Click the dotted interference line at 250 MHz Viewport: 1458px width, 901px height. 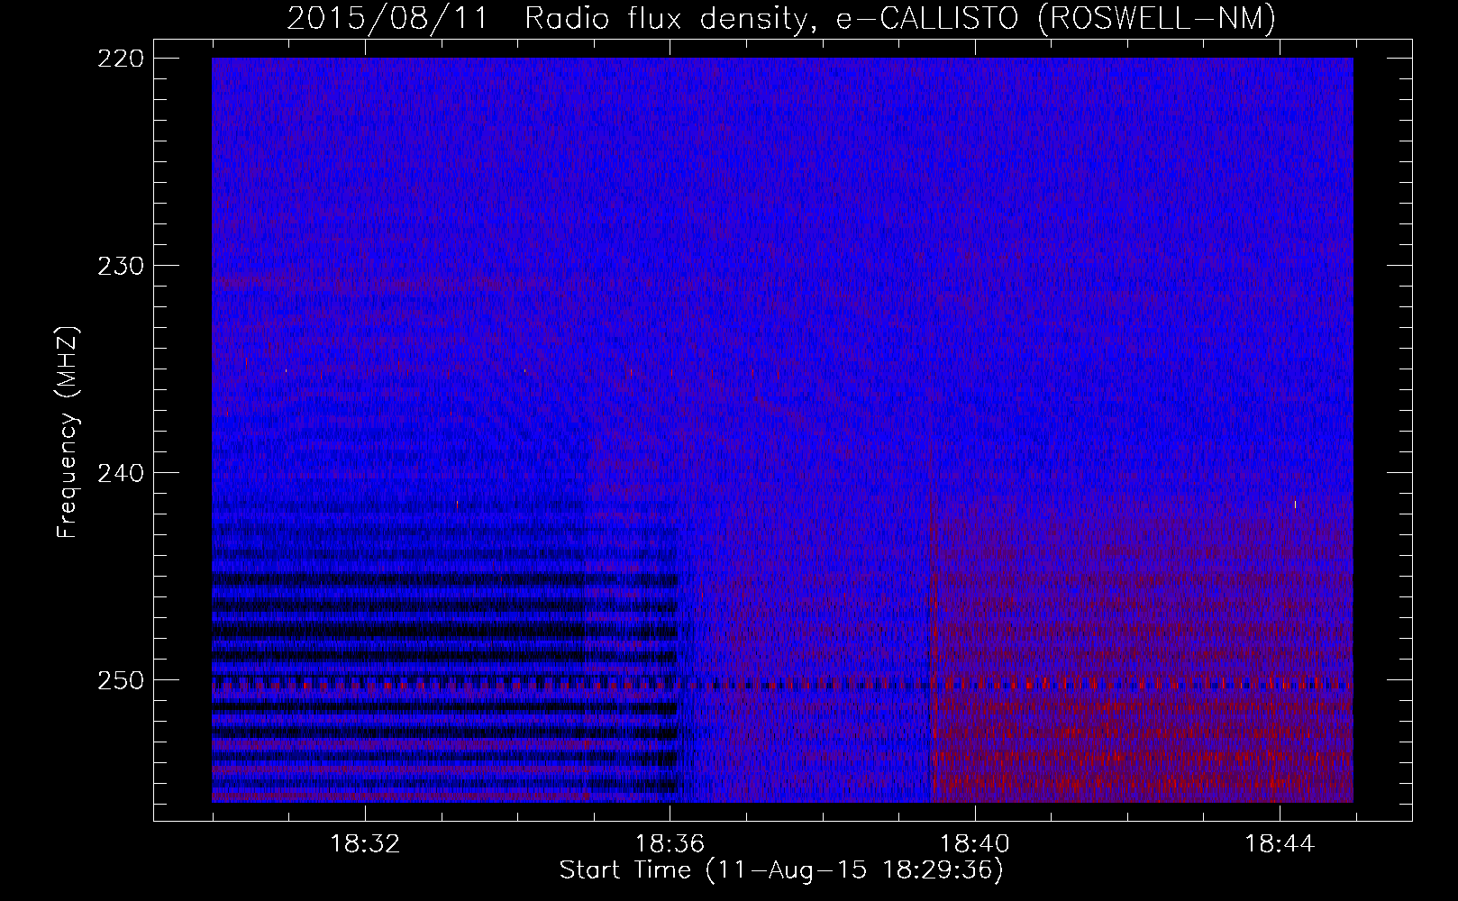pos(782,684)
